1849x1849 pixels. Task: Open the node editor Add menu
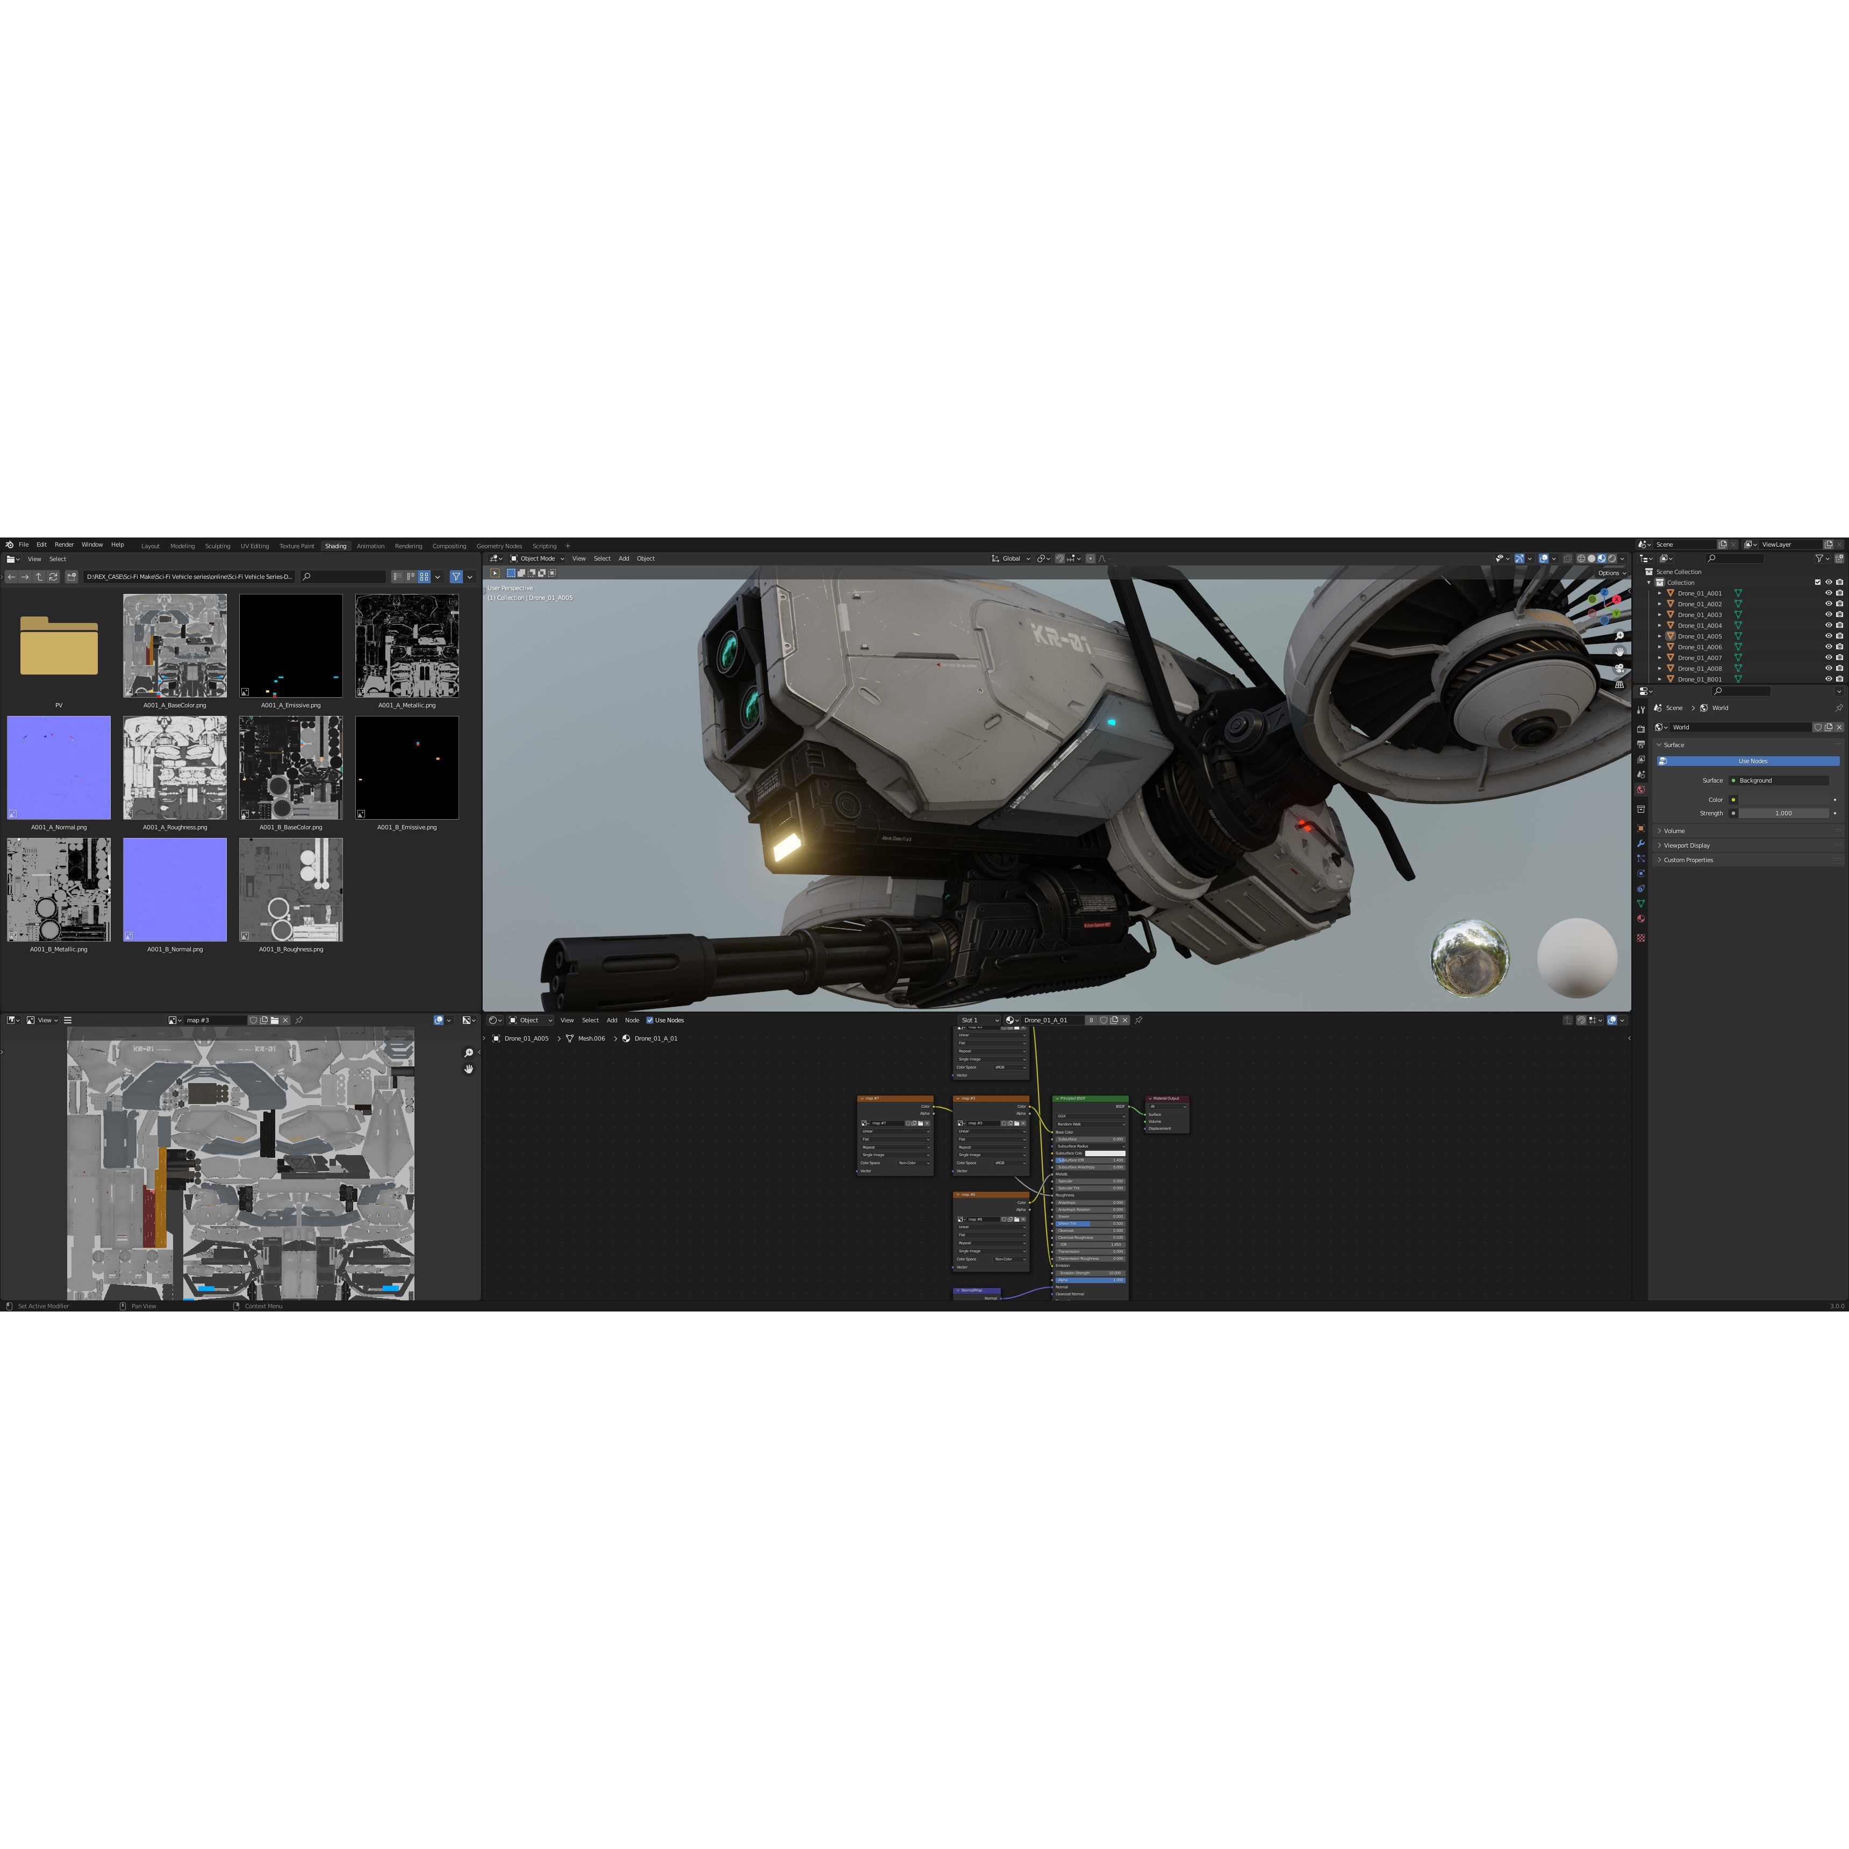tap(612, 1020)
